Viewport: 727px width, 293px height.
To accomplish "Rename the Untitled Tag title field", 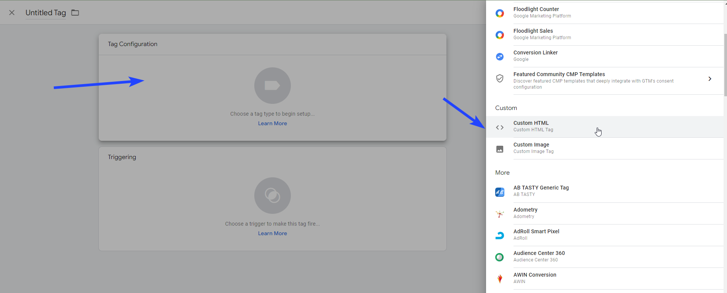I will pos(46,13).
